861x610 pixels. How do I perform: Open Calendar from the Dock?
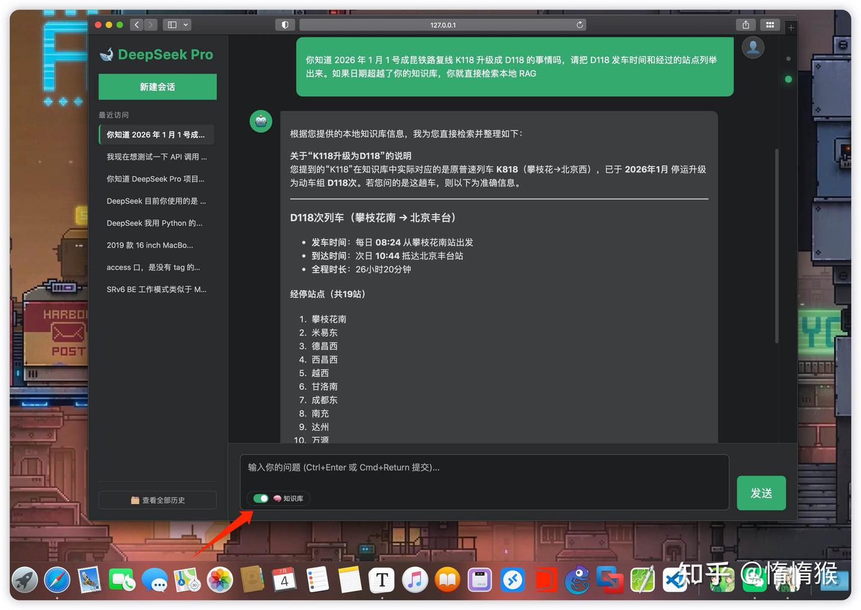(285, 580)
